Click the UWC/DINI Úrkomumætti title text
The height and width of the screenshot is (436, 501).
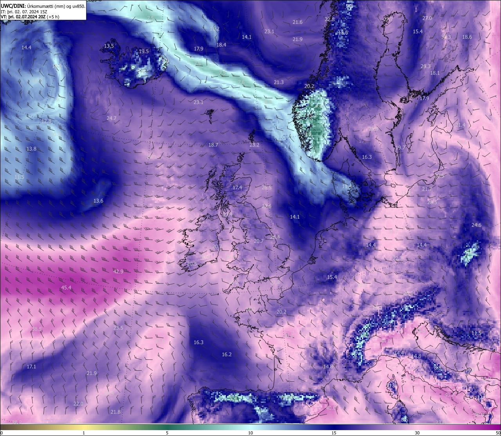43,6
